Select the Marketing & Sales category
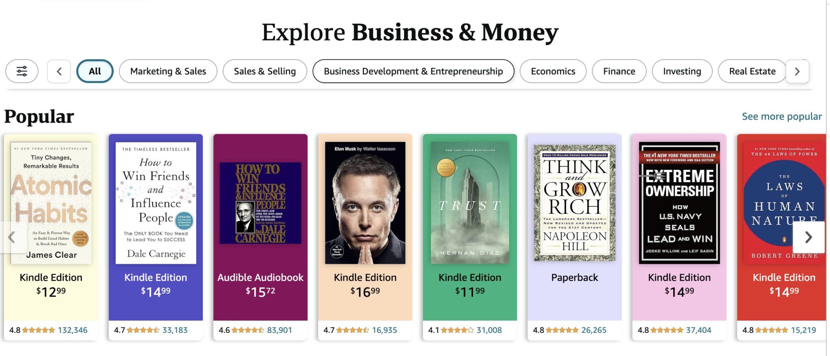Image resolution: width=830 pixels, height=356 pixels. (x=168, y=71)
